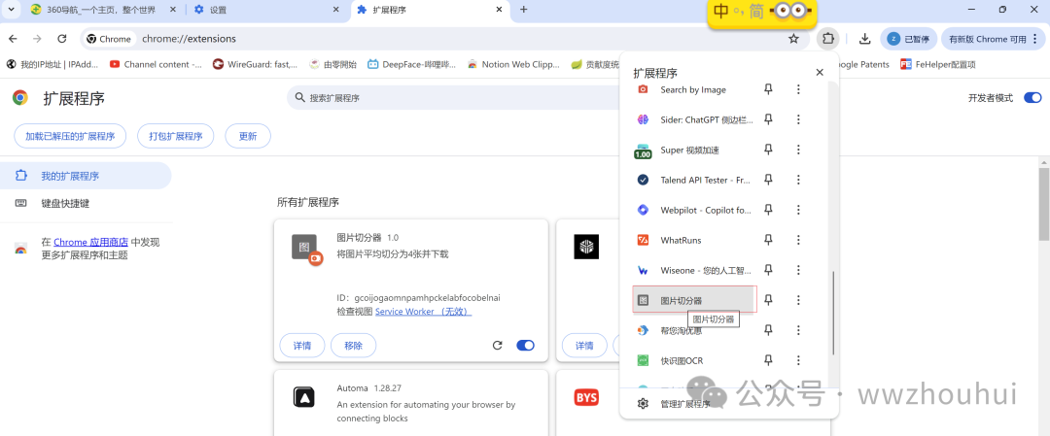Toggle 开发者模式 switch

(1032, 98)
